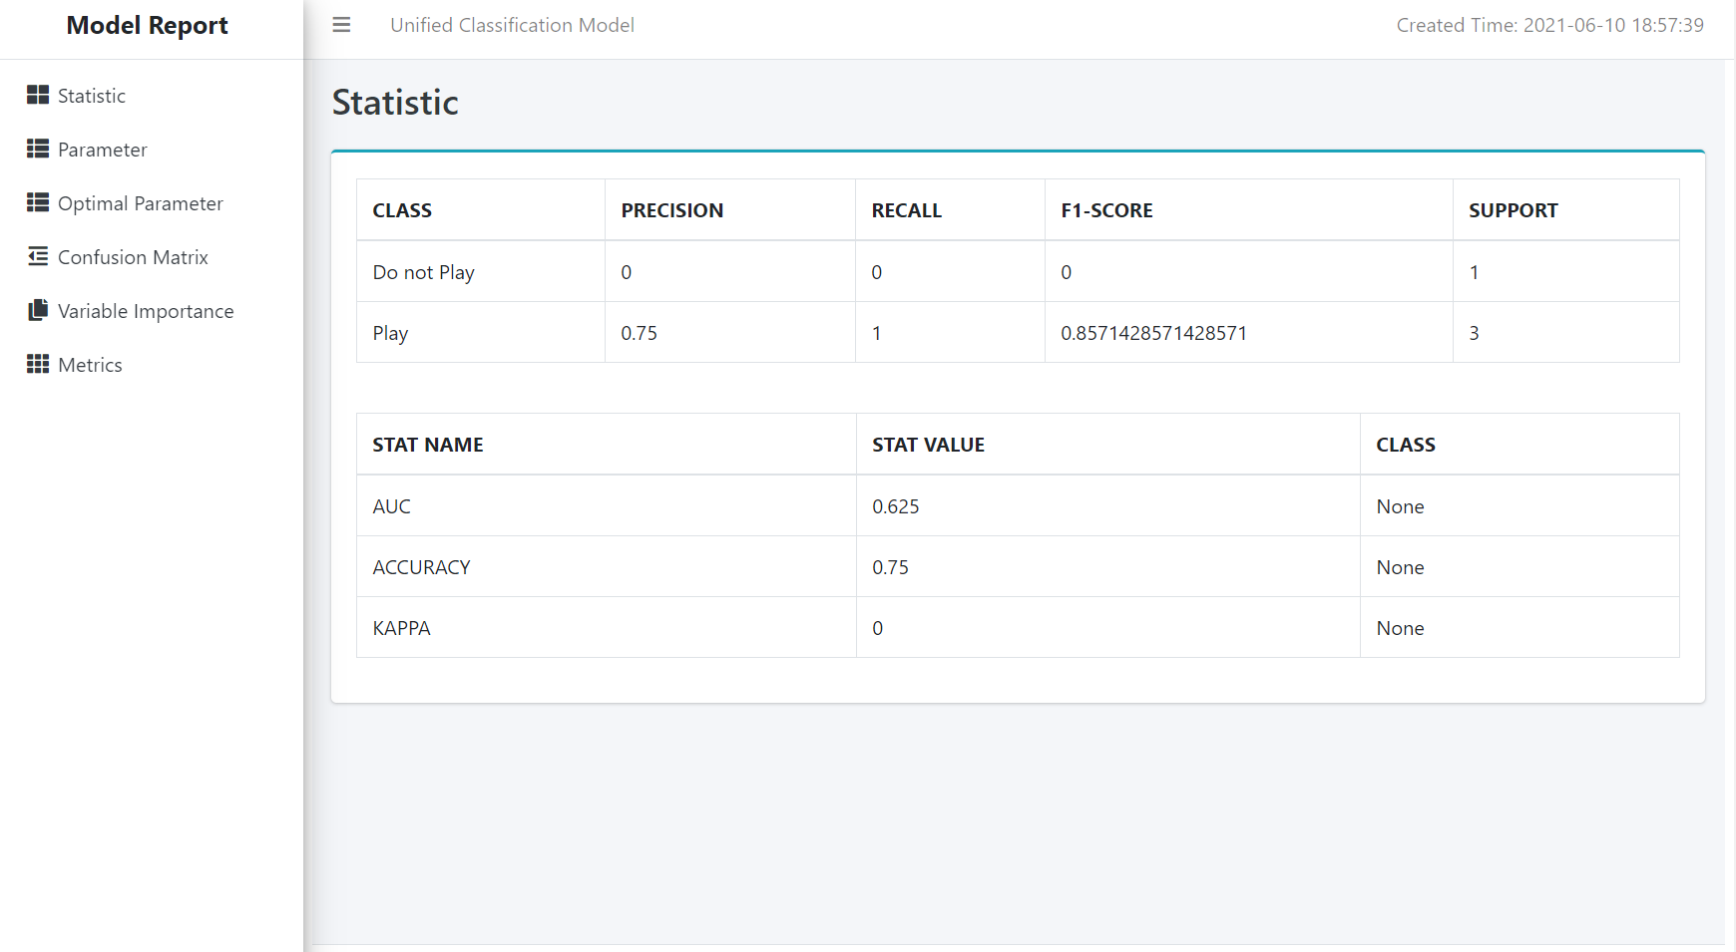Click the Unified Classification Model link
The image size is (1736, 952).
coord(512,25)
